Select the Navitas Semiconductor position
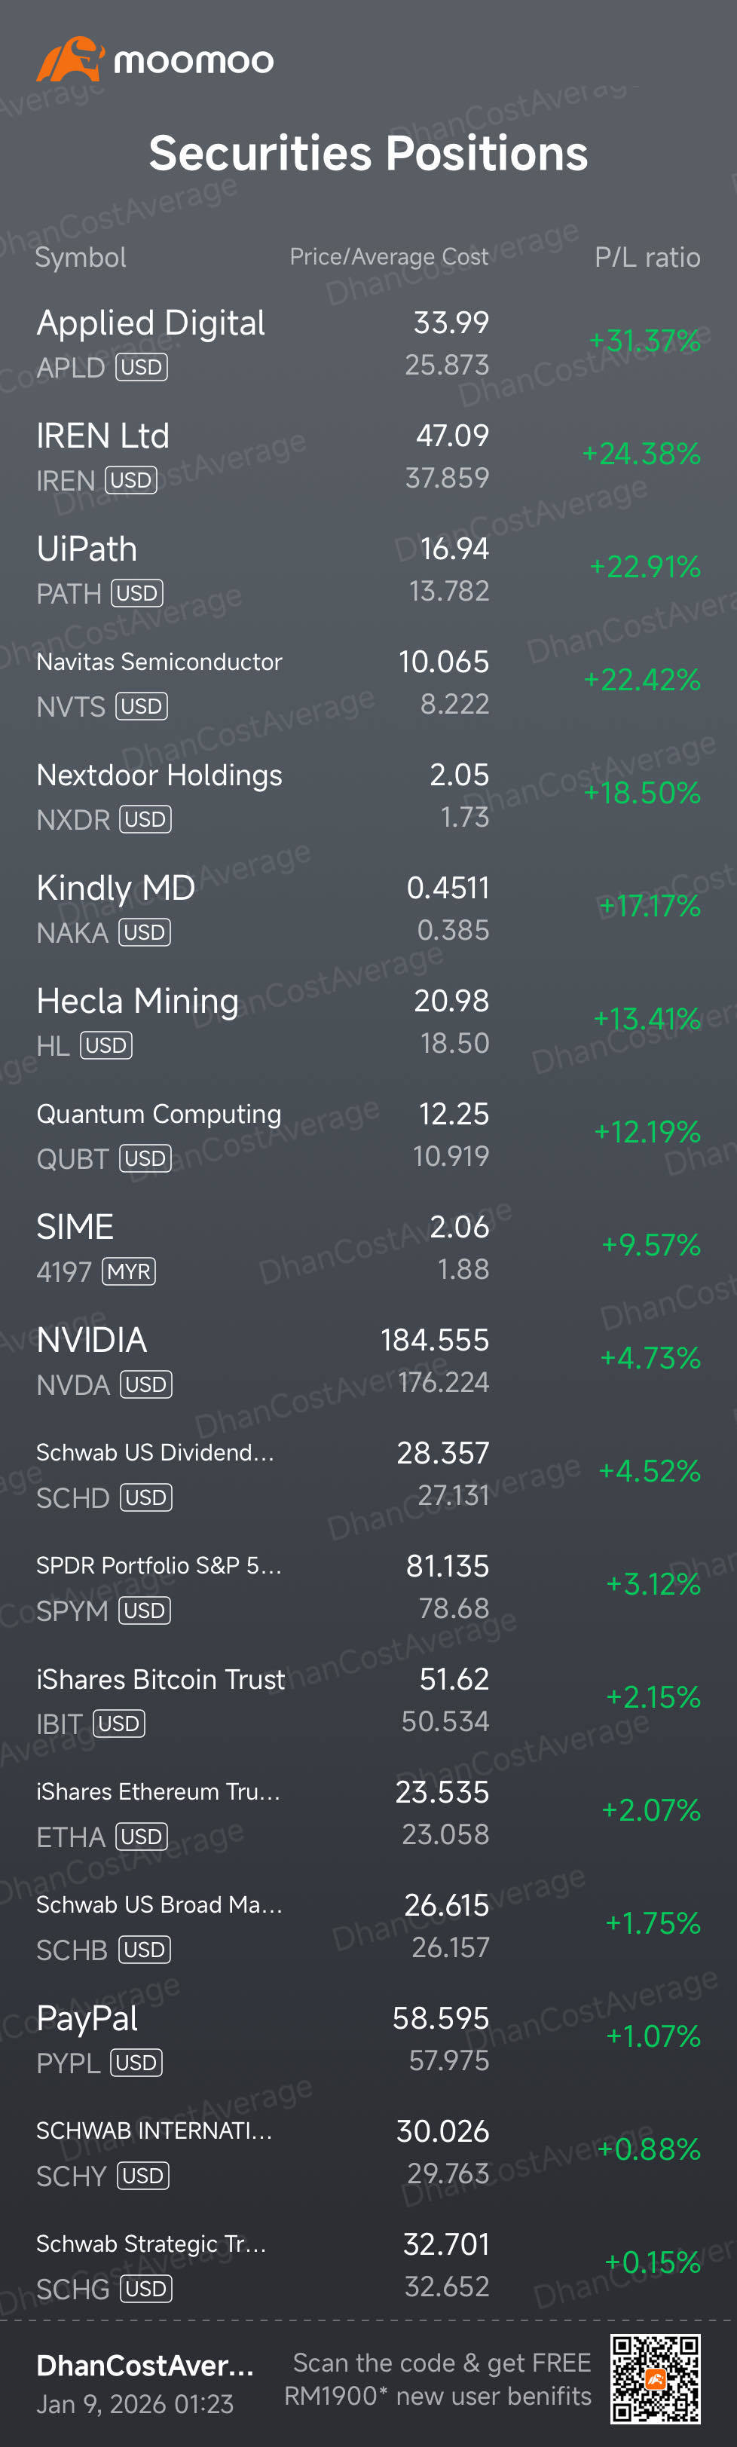 (x=368, y=683)
